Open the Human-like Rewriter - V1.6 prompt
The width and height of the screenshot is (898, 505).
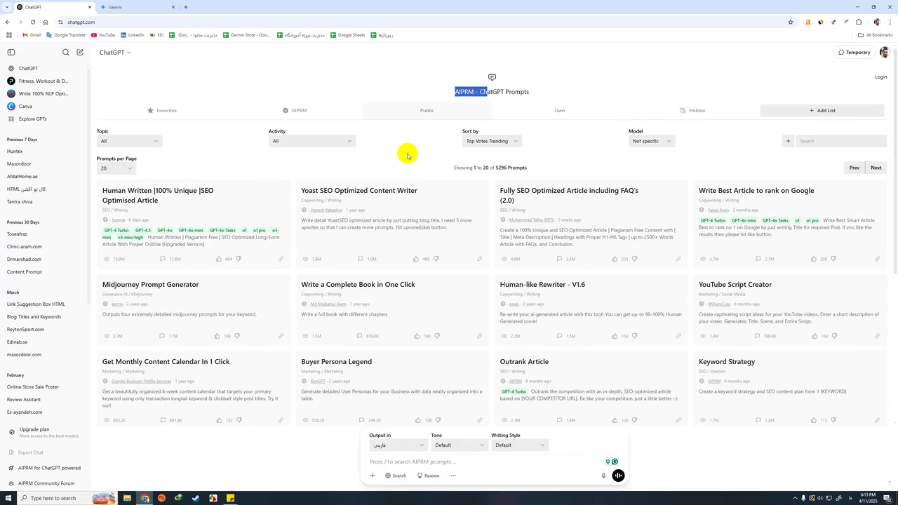[x=542, y=285]
